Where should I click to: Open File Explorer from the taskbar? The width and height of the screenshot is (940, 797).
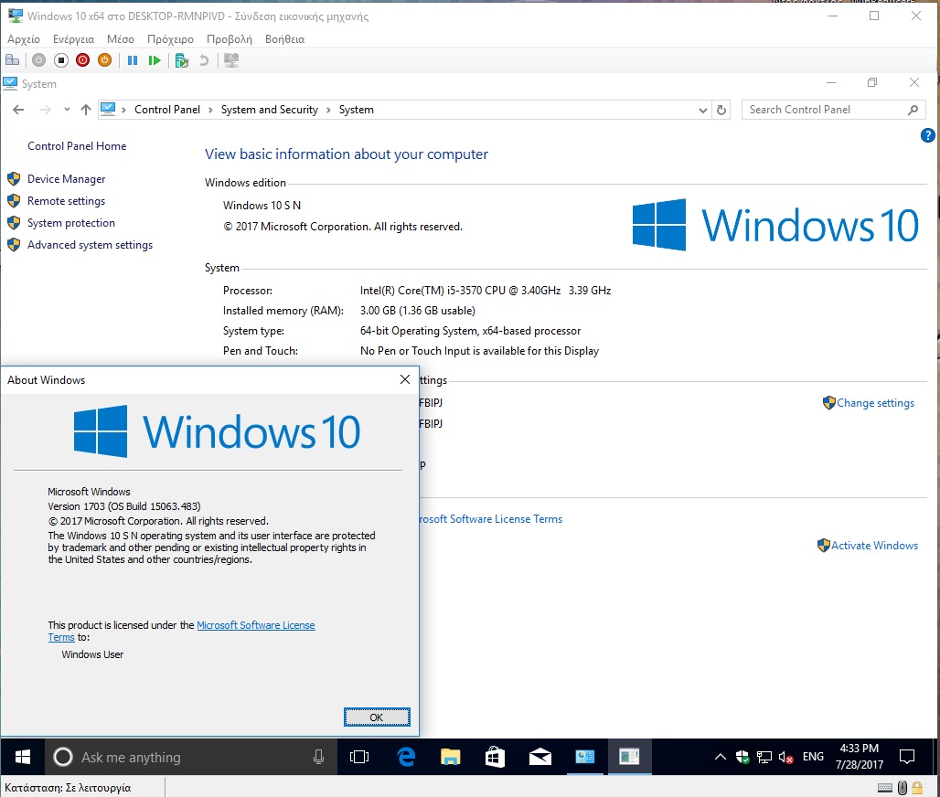[x=450, y=757]
